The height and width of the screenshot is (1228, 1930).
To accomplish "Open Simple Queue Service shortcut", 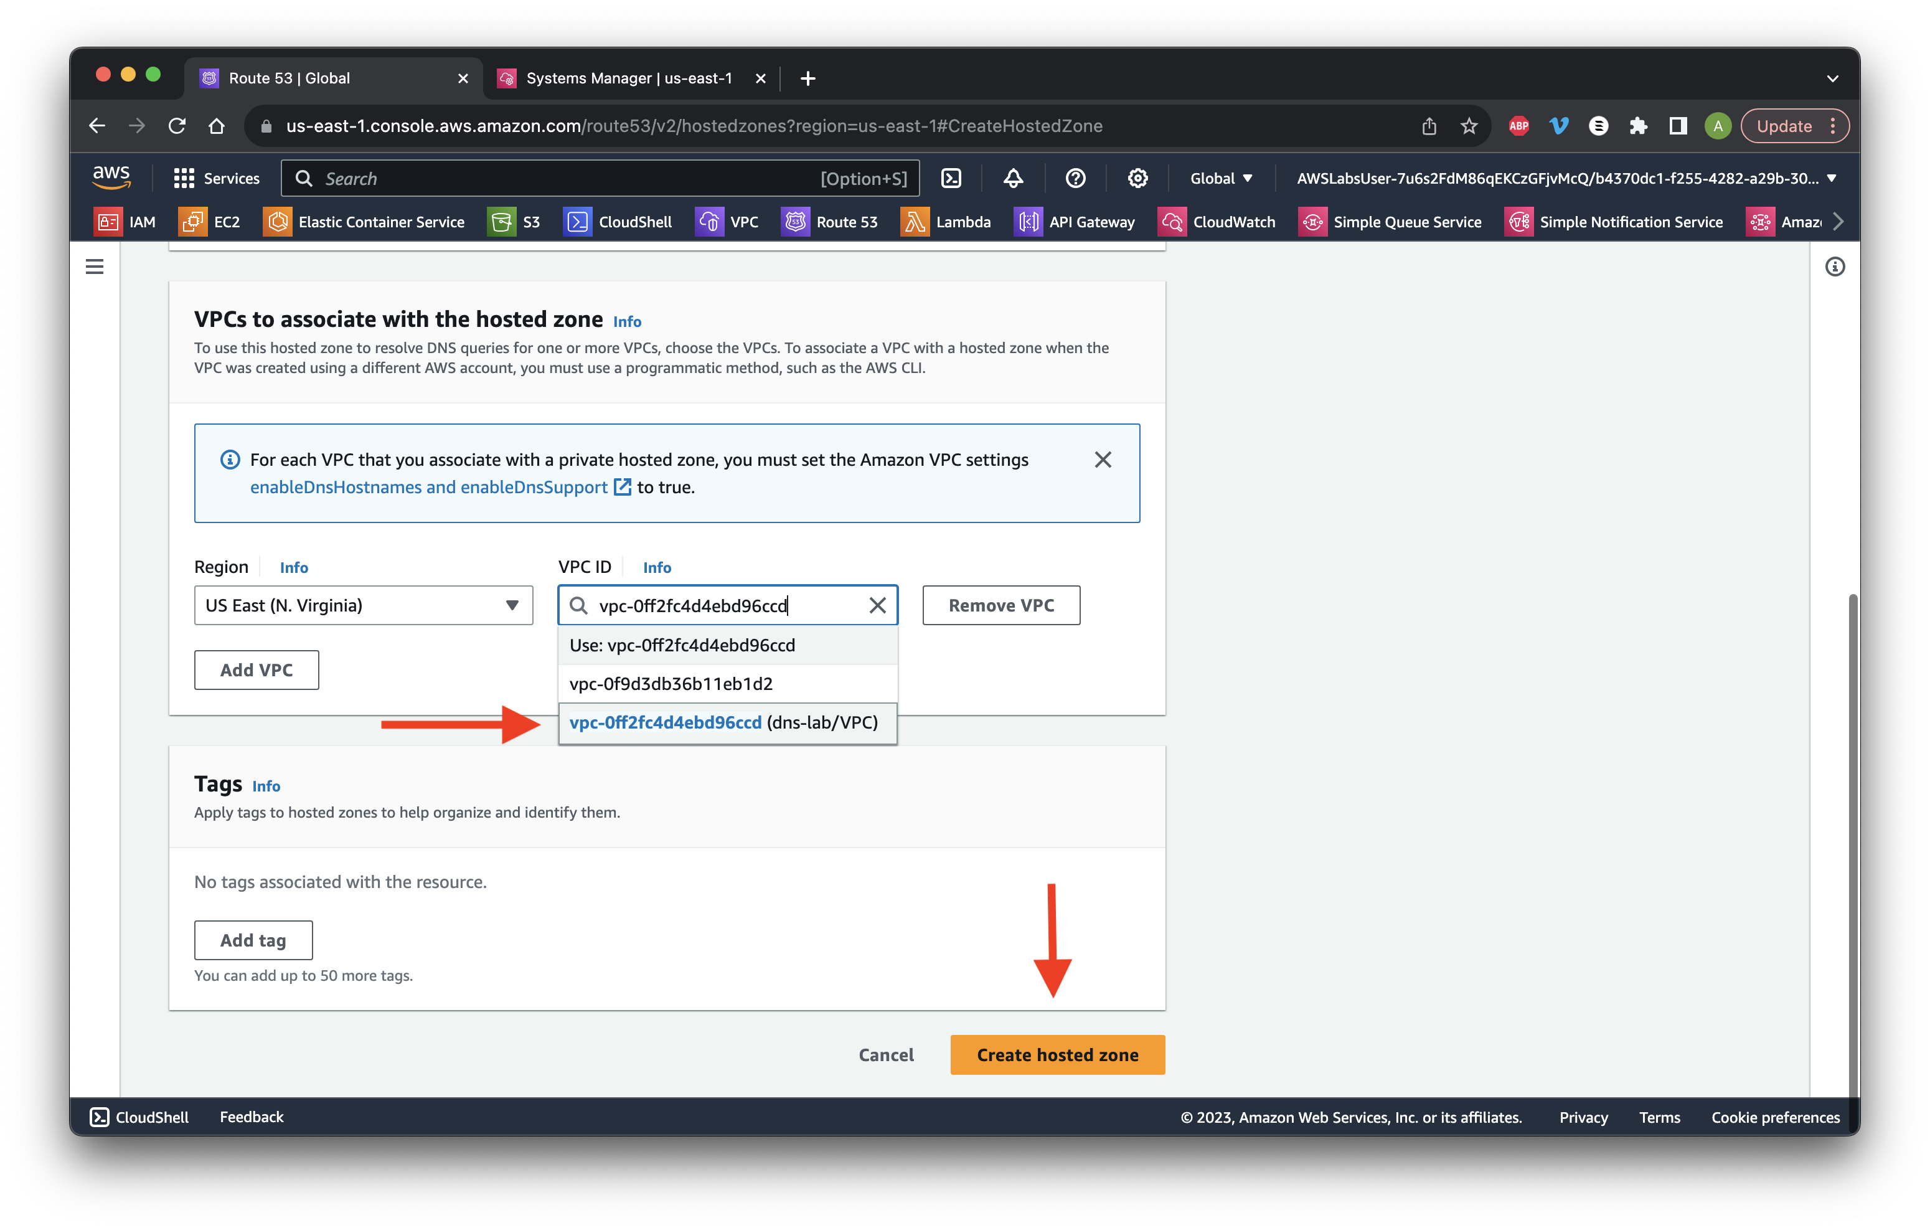I will click(x=1390, y=222).
